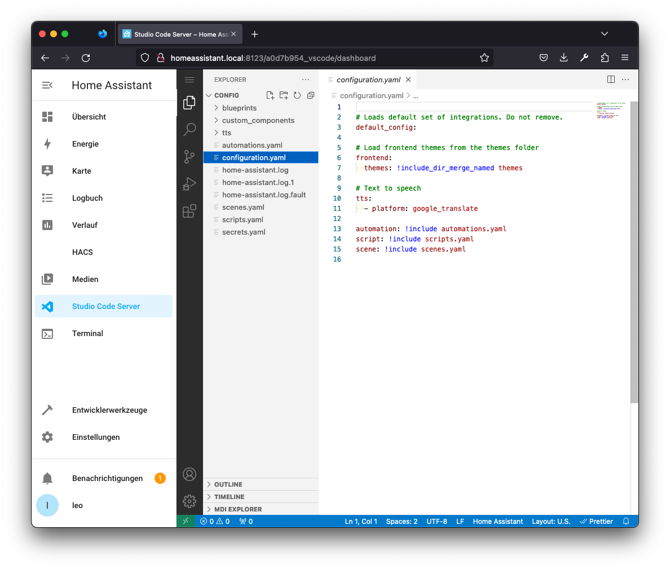
Task: Collapse the Home Assistant sidebar
Action: (47, 86)
